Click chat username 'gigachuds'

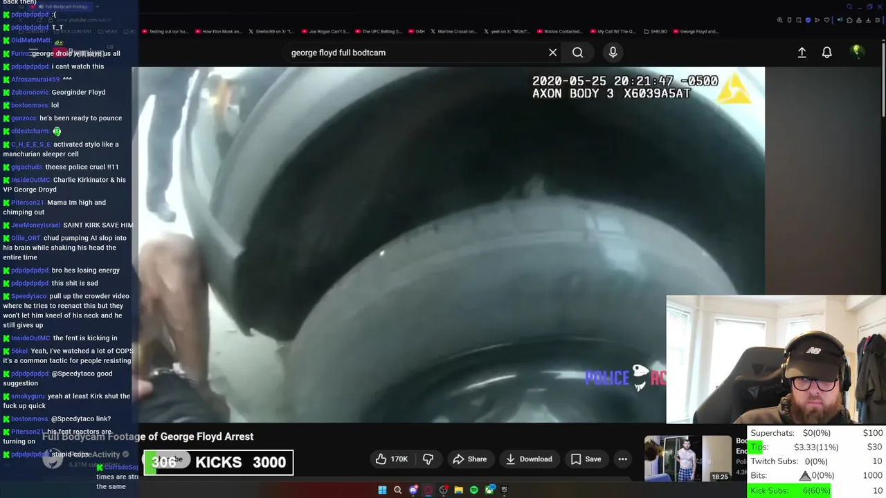[27, 167]
